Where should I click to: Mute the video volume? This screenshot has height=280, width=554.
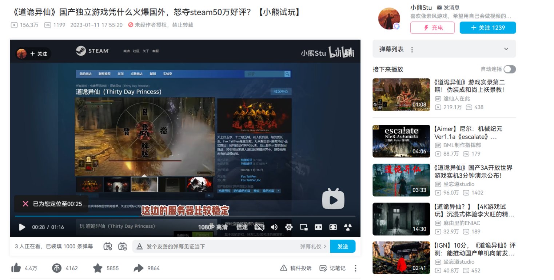click(274, 227)
